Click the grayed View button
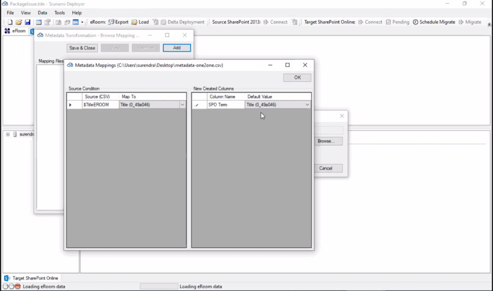 [x=115, y=48]
